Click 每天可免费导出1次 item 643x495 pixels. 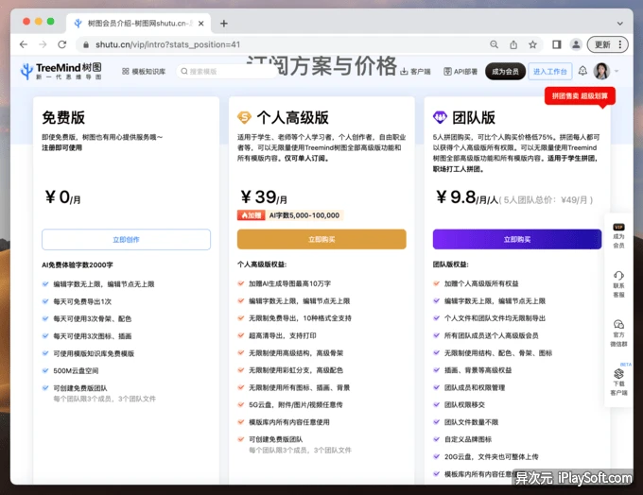coord(82,301)
